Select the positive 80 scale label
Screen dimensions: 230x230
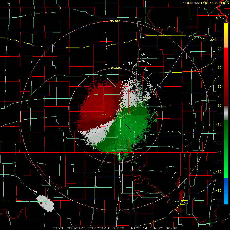[x=220, y=39]
